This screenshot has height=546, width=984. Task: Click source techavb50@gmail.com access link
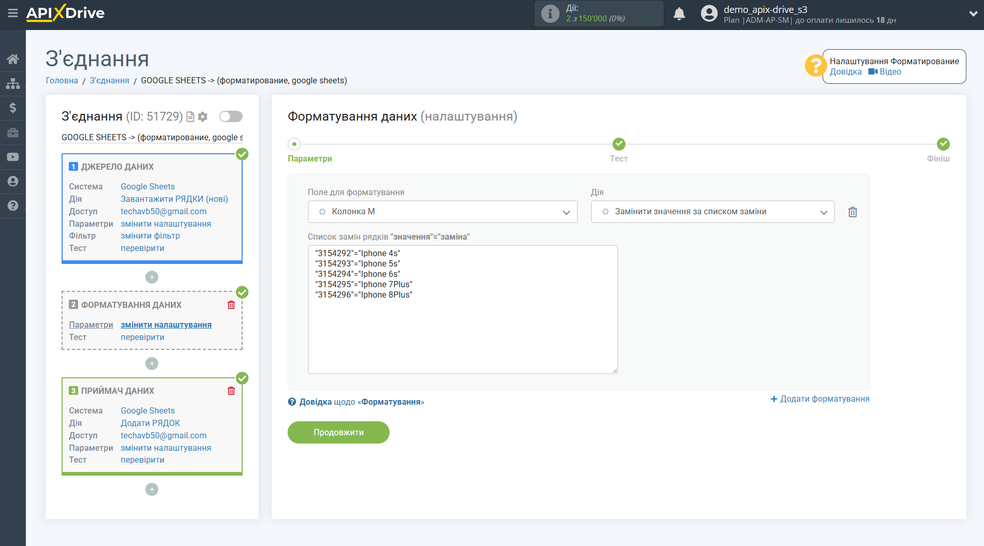click(163, 211)
